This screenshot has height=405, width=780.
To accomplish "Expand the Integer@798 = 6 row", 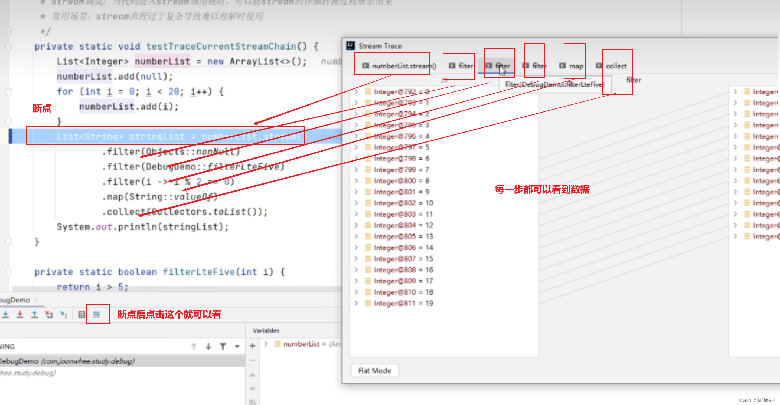I will click(x=356, y=159).
